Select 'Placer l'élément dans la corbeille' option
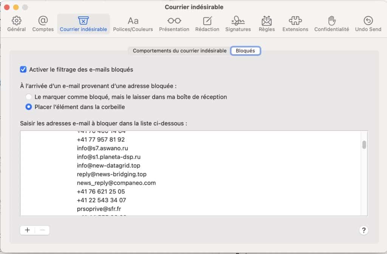Image resolution: width=387 pixels, height=254 pixels. [x=28, y=107]
